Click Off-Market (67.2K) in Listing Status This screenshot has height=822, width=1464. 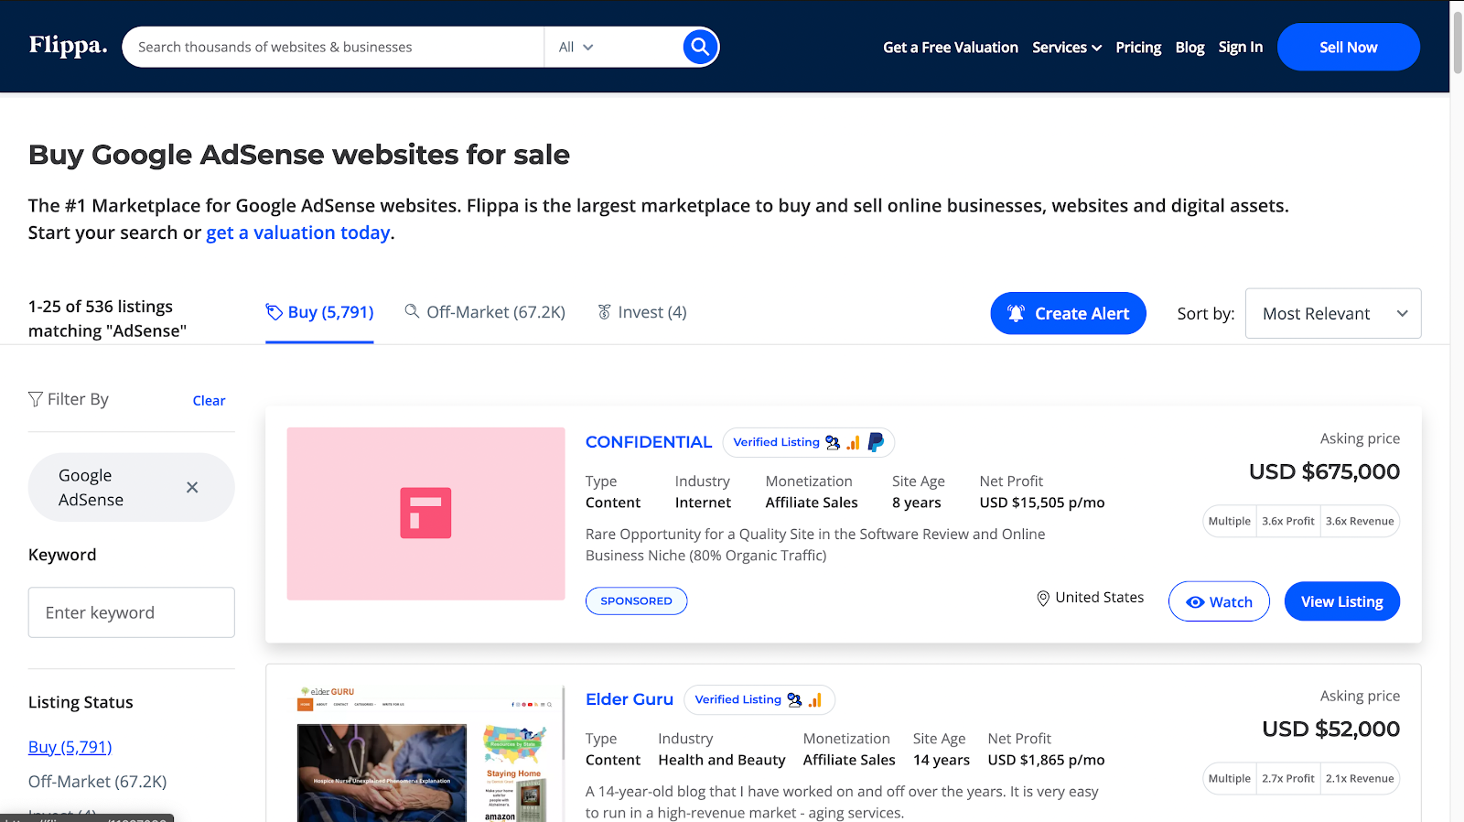point(98,782)
